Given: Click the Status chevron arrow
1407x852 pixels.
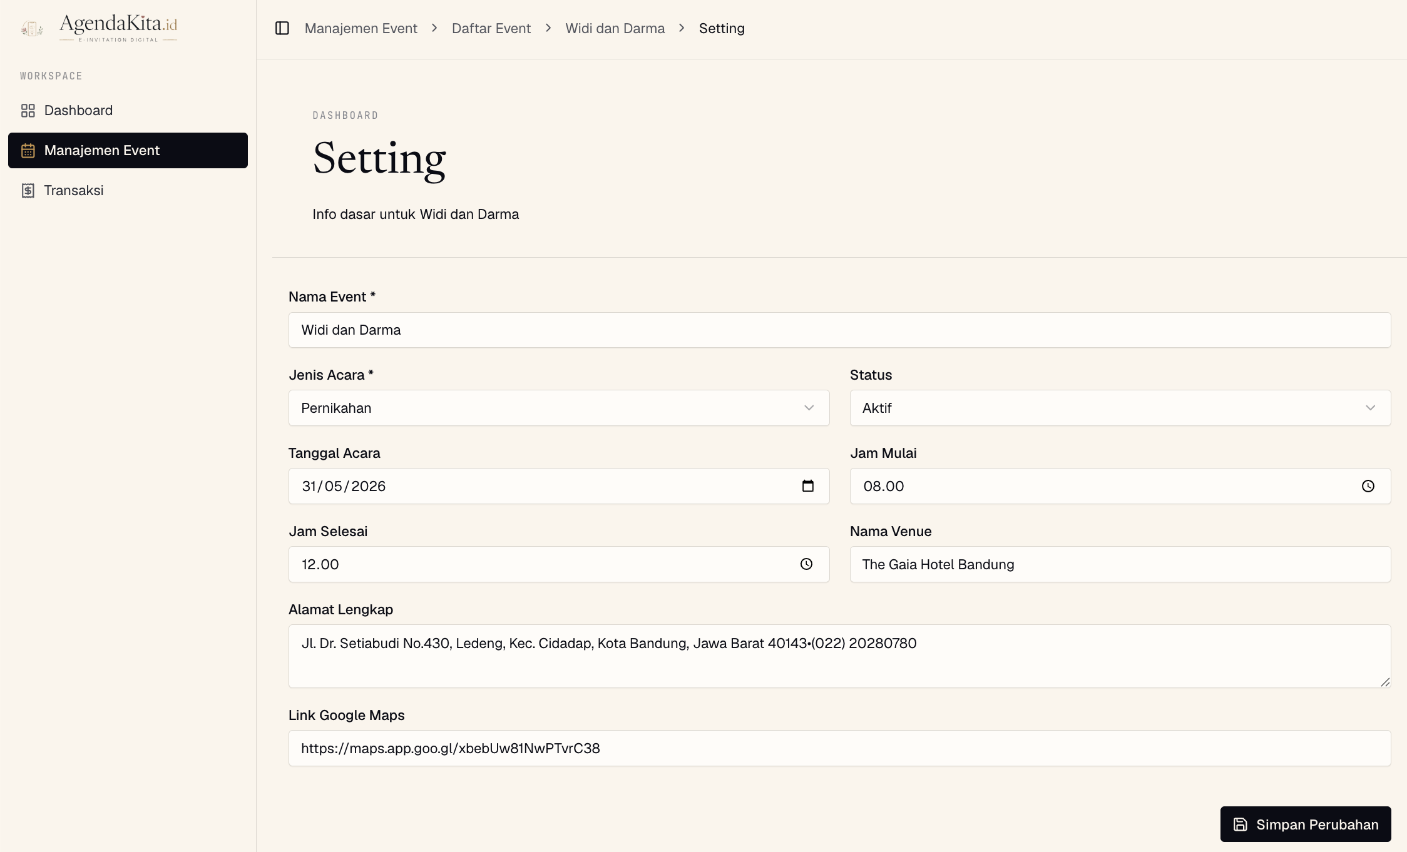Looking at the screenshot, I should (1371, 408).
